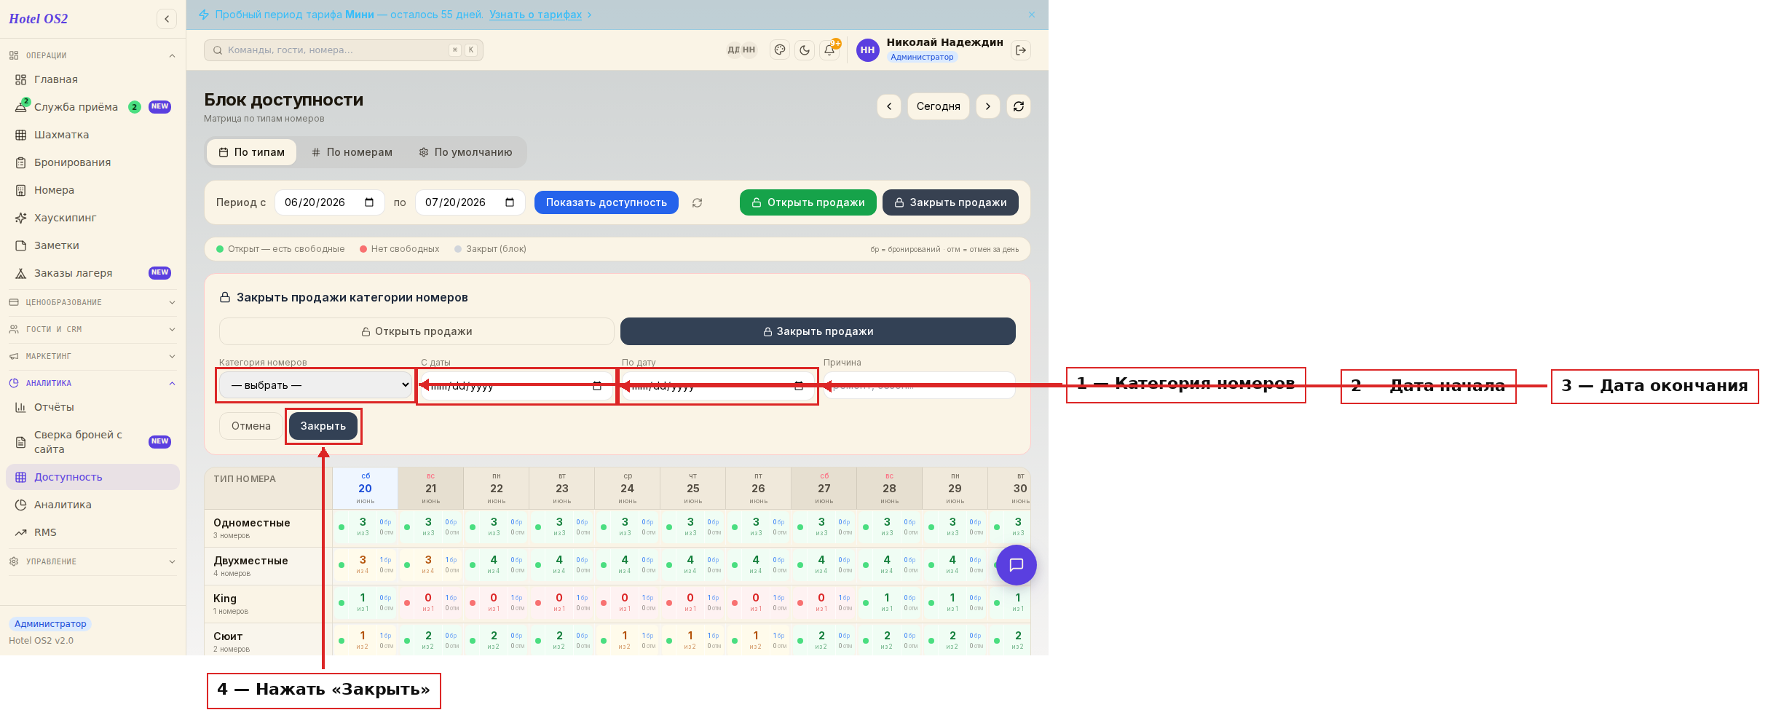Switch mode to Открыть продажи in form
Viewport: 1776px width, 726px height.
417,331
